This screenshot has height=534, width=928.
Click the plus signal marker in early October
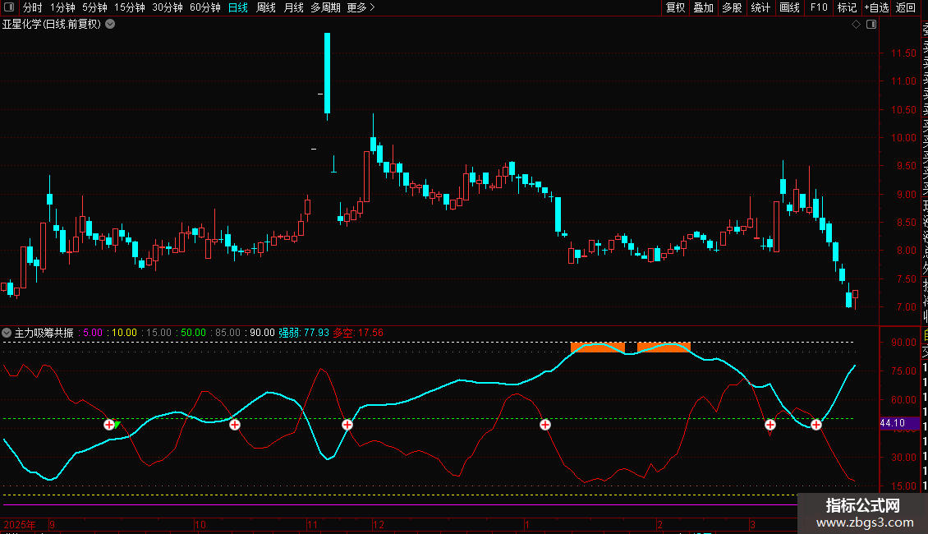(x=235, y=425)
